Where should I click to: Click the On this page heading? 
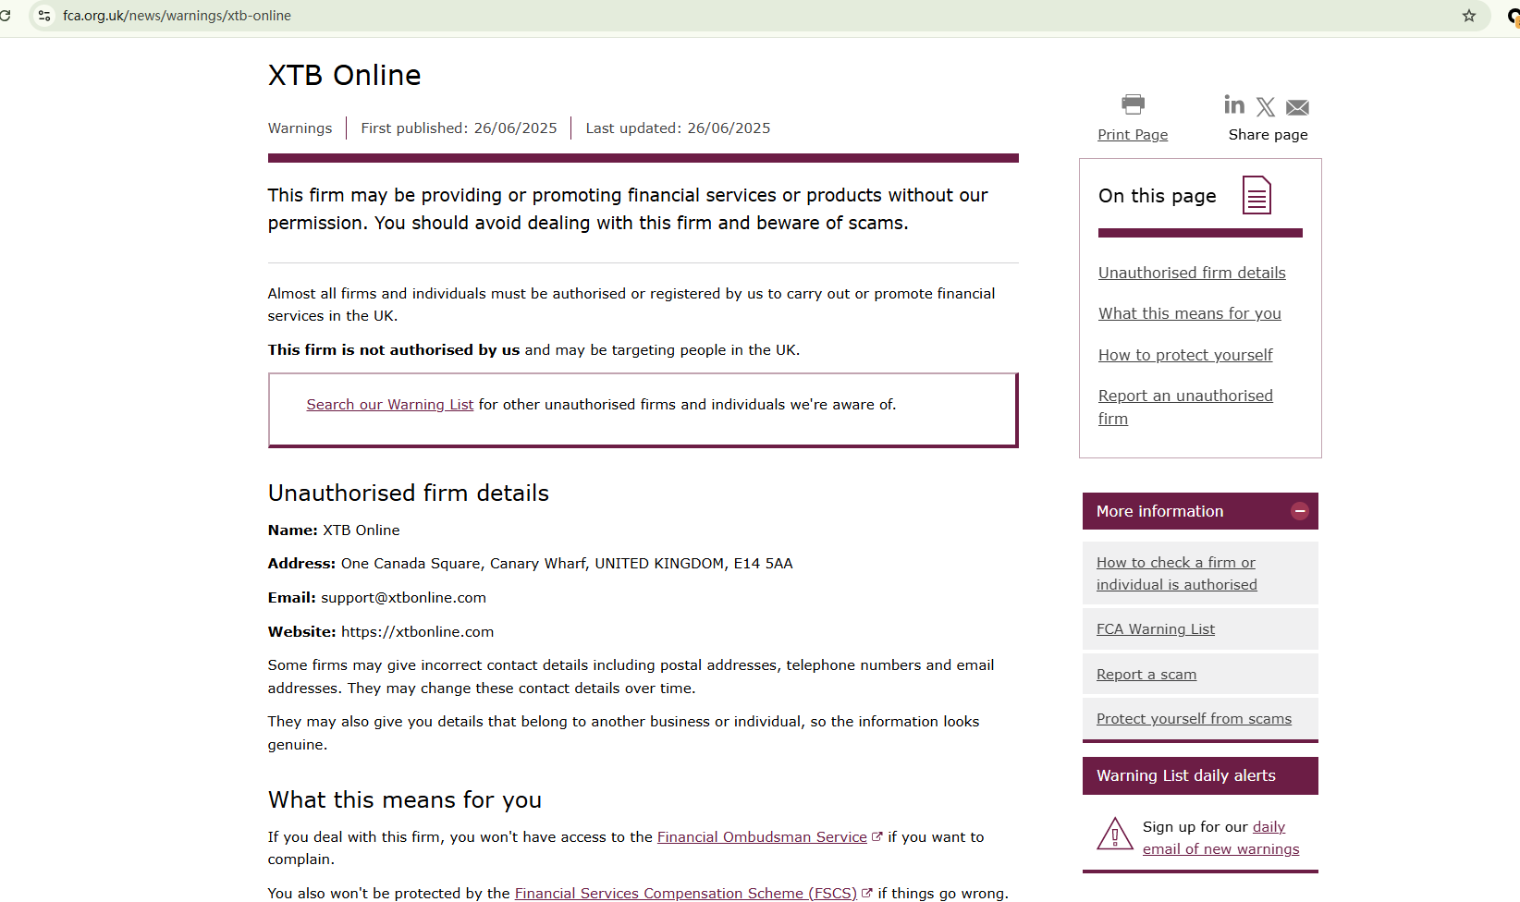1158,196
